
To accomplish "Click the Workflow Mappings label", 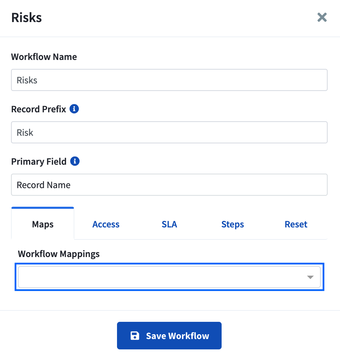I will [x=59, y=254].
